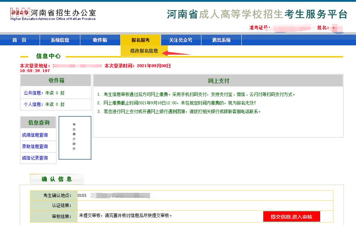Go to the 首页 navigation item
Screen dimensions: 356x225
tap(20, 40)
